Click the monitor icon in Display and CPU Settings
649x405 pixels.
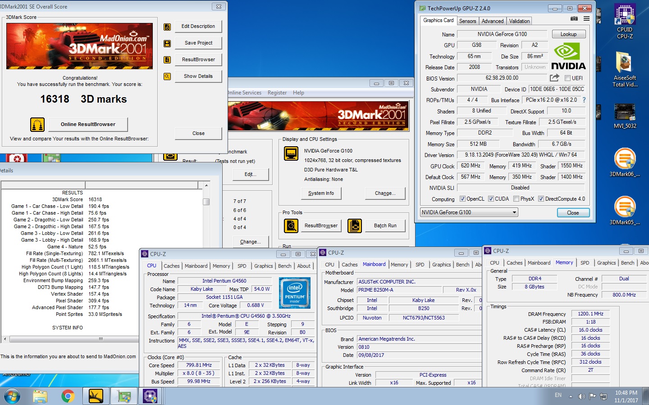[x=291, y=153]
